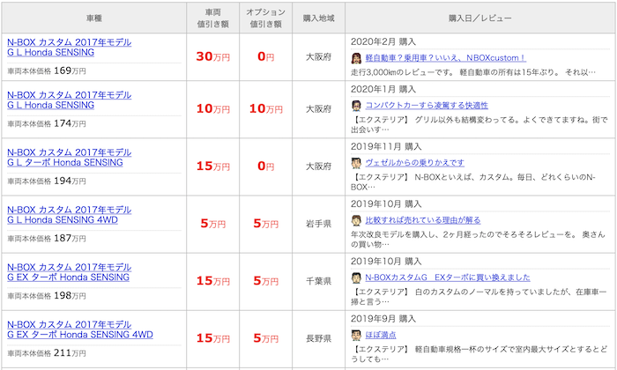Click reviewer avatar for February 2020 review
The width and height of the screenshot is (617, 370).
point(356,58)
